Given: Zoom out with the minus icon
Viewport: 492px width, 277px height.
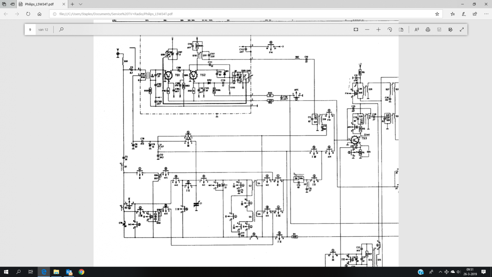Looking at the screenshot, I should (x=367, y=30).
